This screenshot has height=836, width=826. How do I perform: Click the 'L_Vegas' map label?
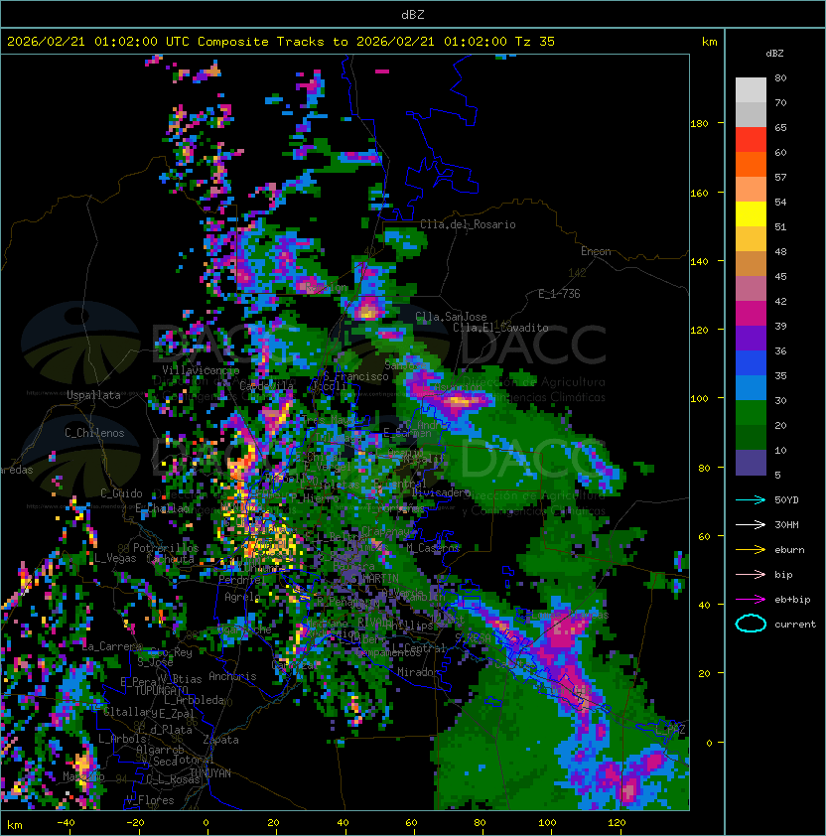pos(115,558)
